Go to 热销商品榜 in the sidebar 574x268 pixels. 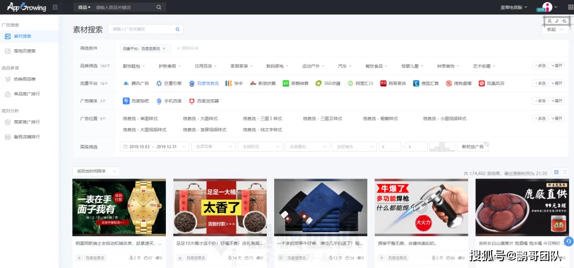(x=24, y=79)
